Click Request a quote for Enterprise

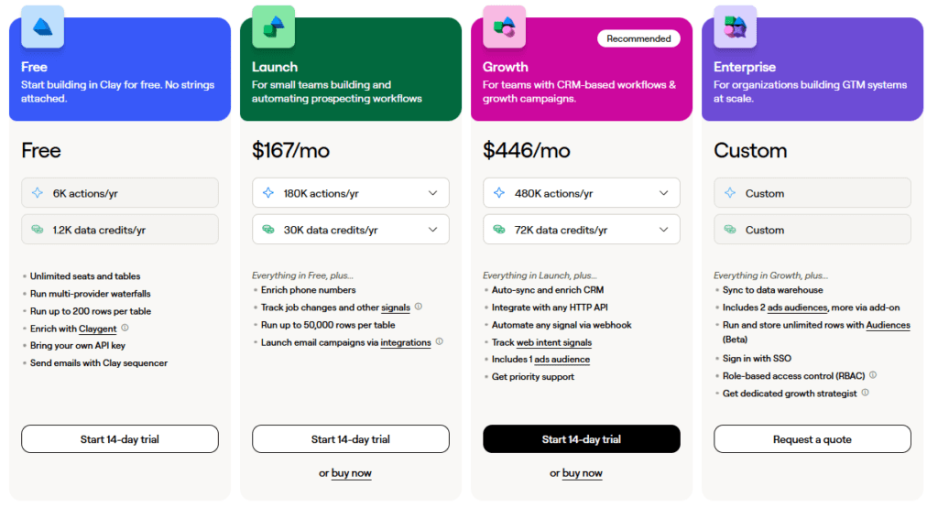coord(813,439)
